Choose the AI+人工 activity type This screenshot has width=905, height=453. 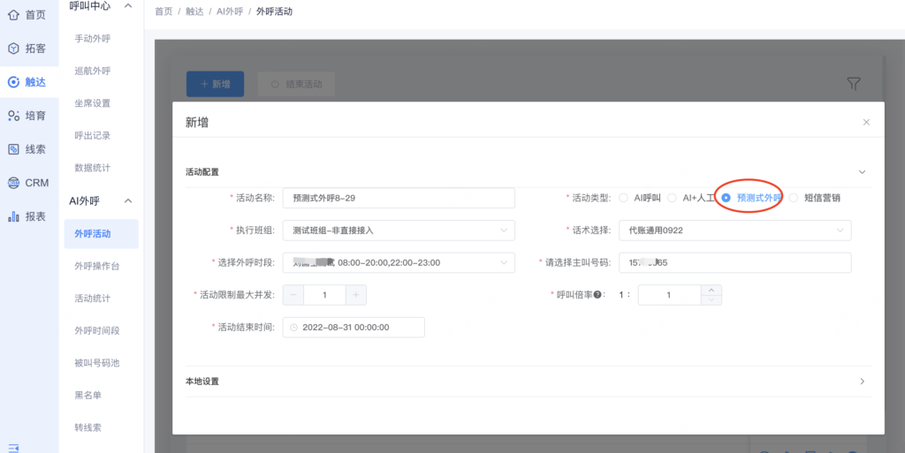(673, 198)
